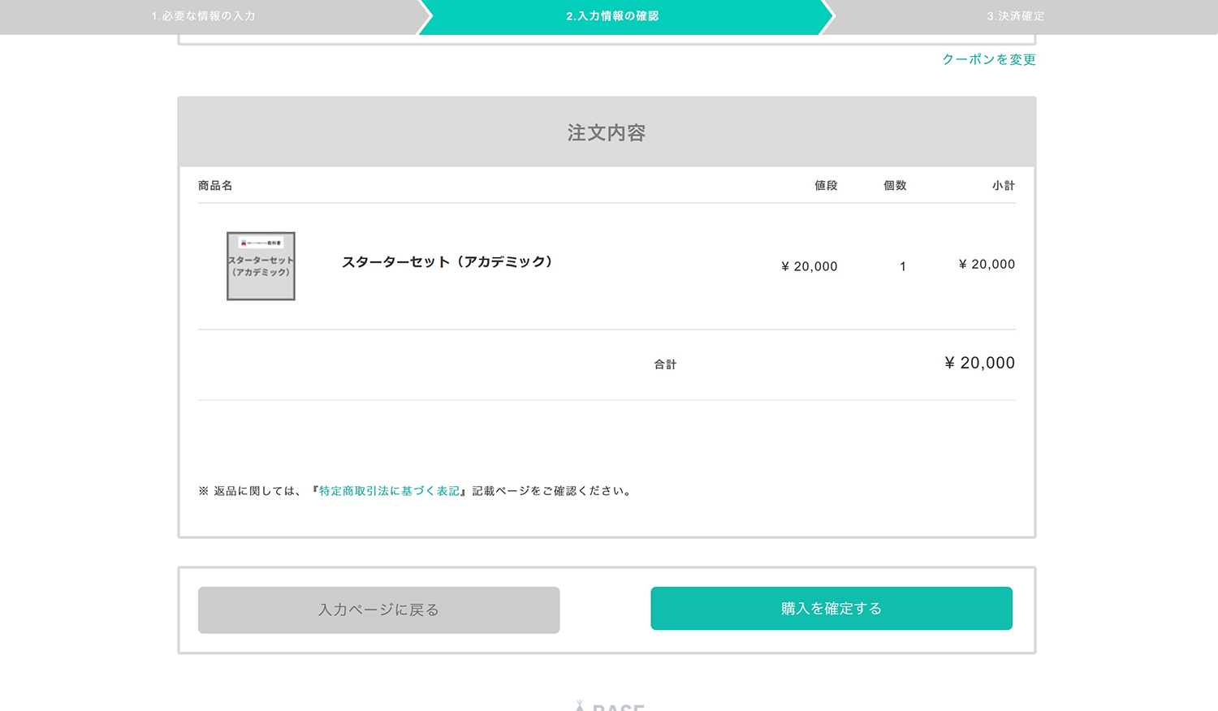Click the 合計 total label
1218x711 pixels.
click(x=665, y=364)
